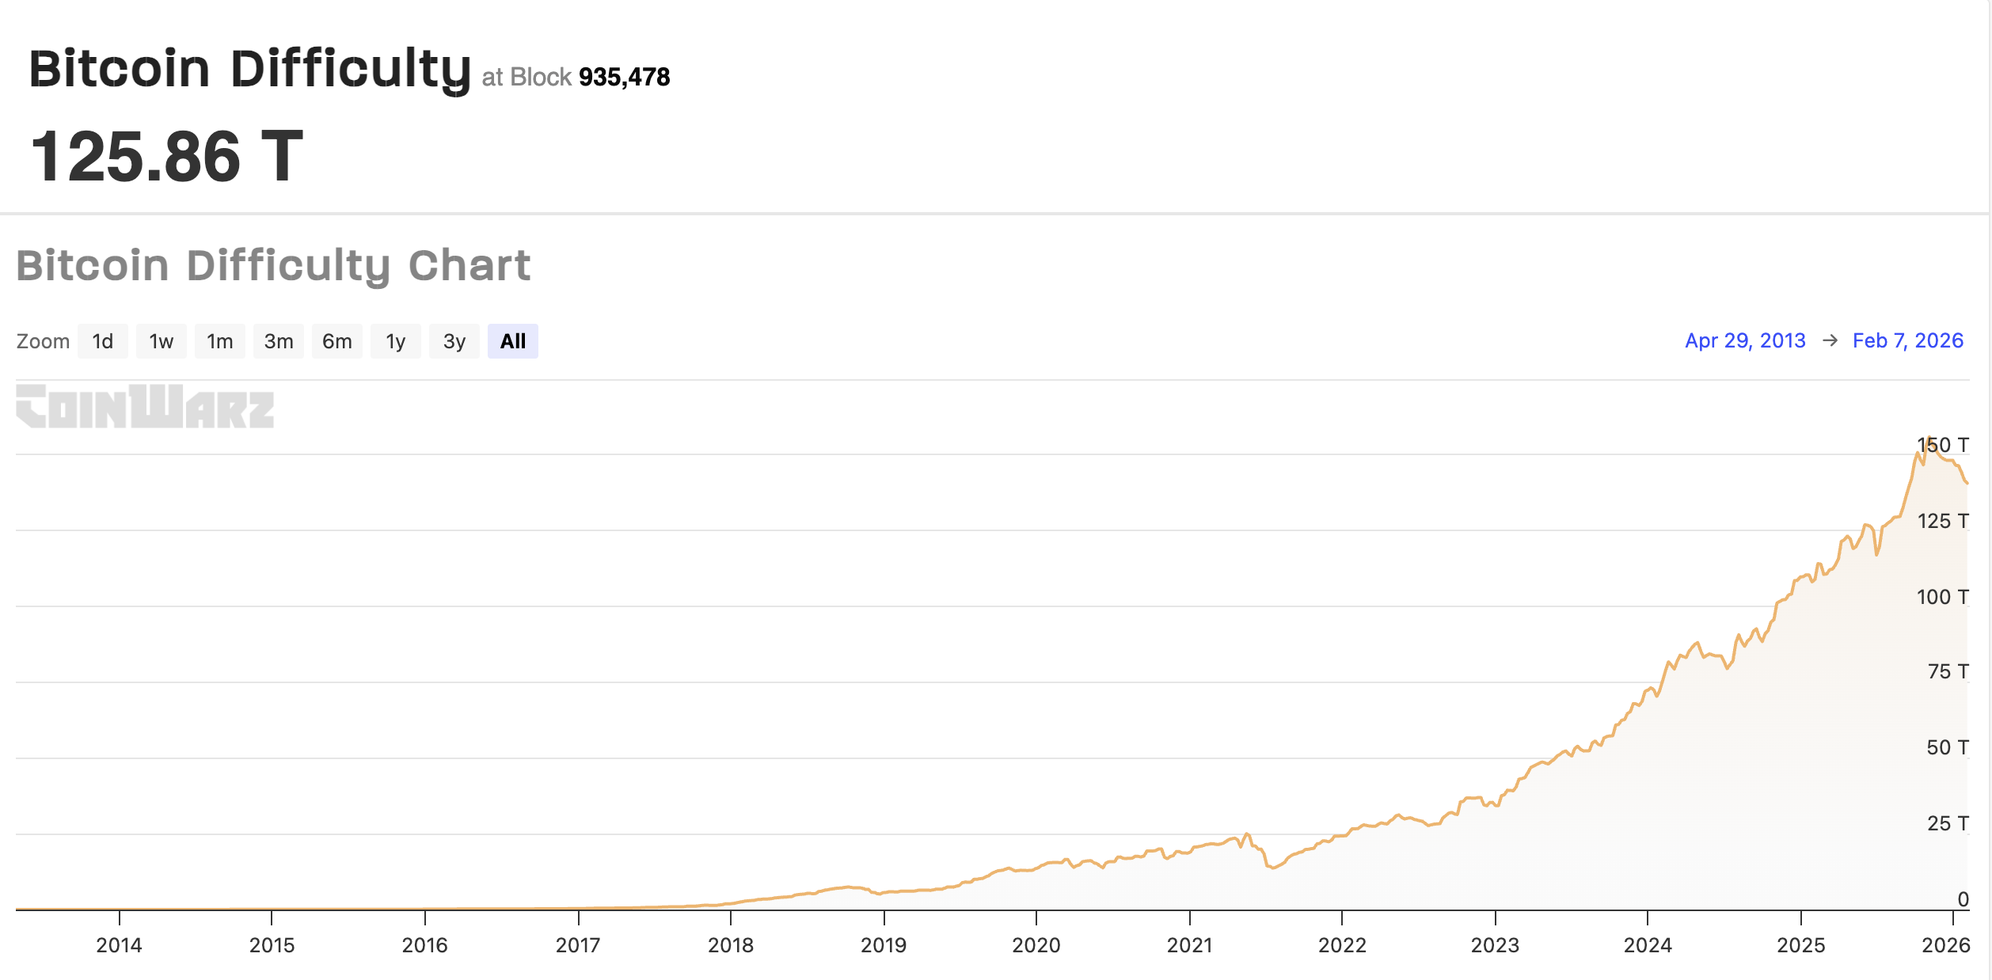Edit the Apr 29, 2013 start date
The height and width of the screenshot is (980, 1992).
[1744, 340]
